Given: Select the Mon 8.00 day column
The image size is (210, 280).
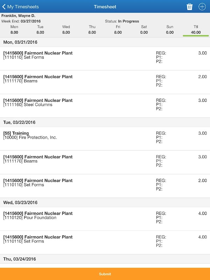Looking at the screenshot, I should point(14,30).
